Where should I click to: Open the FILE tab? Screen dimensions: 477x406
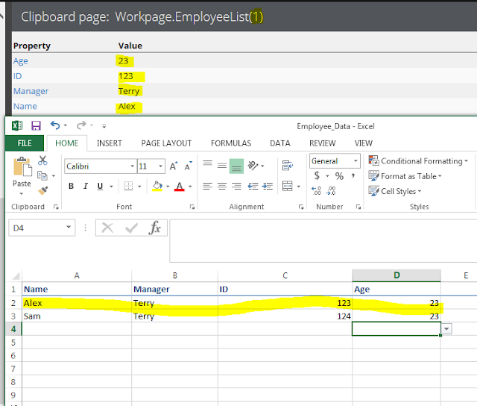tap(25, 143)
